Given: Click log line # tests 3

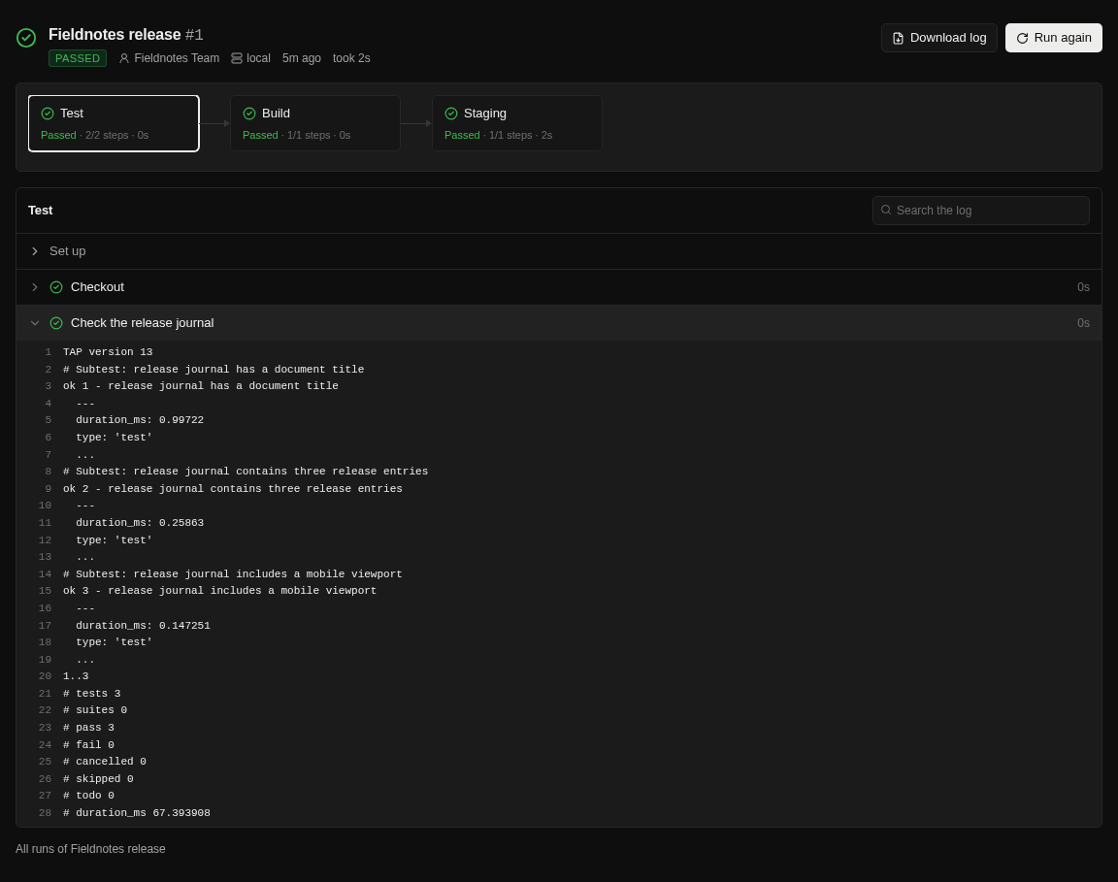Looking at the screenshot, I should click(x=92, y=693).
